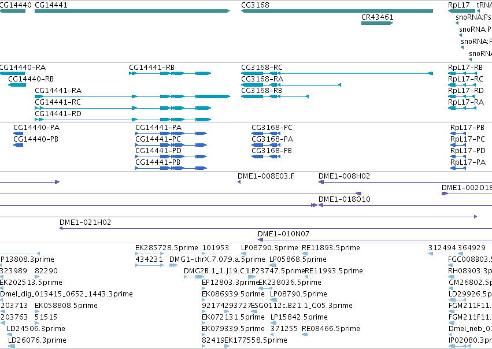This screenshot has height=349, width=492.
Task: Choose the CG3168-PC protein feature
Action: 266,133
